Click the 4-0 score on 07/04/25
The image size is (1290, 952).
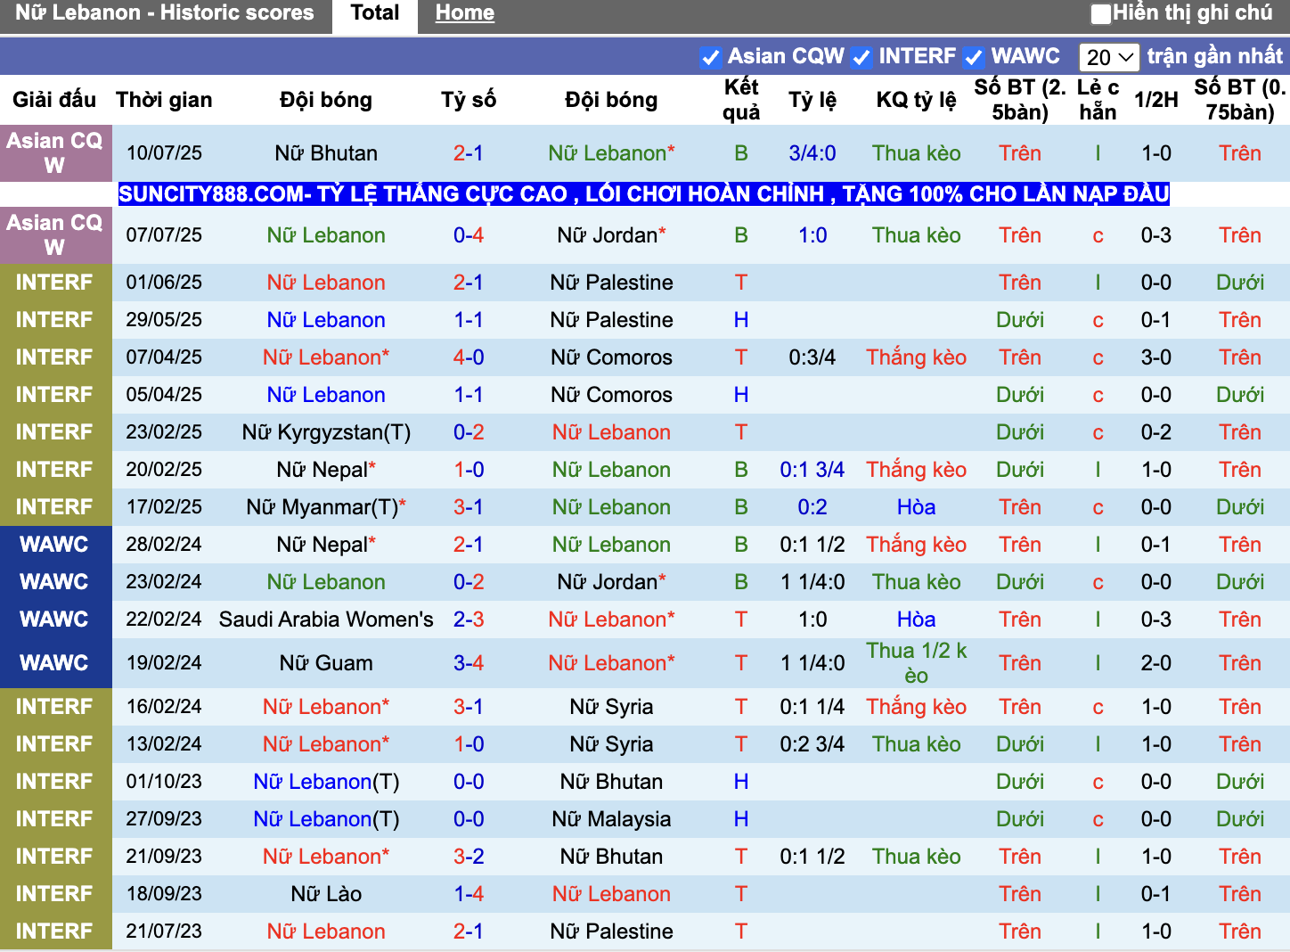pyautogui.click(x=469, y=357)
